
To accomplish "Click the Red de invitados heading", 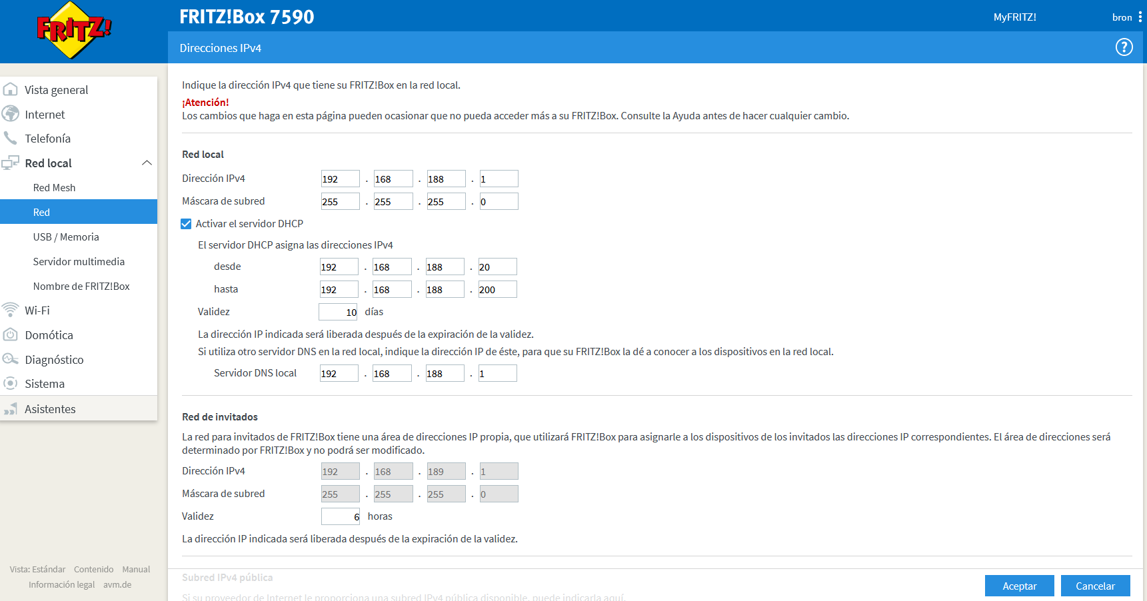I will point(220,417).
